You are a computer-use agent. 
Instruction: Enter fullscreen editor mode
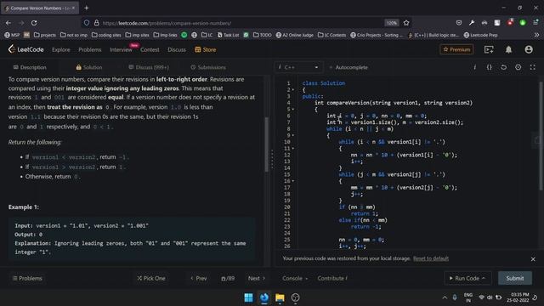[x=533, y=67]
